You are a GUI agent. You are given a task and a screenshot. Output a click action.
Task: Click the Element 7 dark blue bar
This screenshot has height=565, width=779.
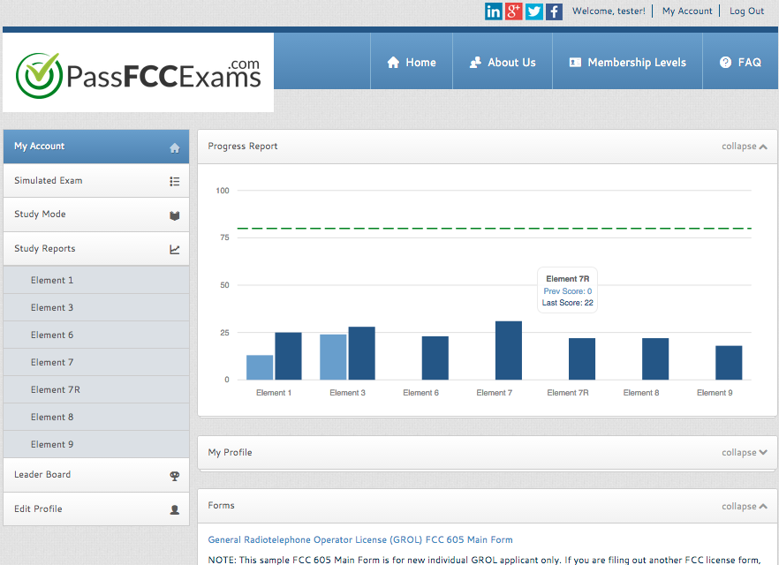508,350
